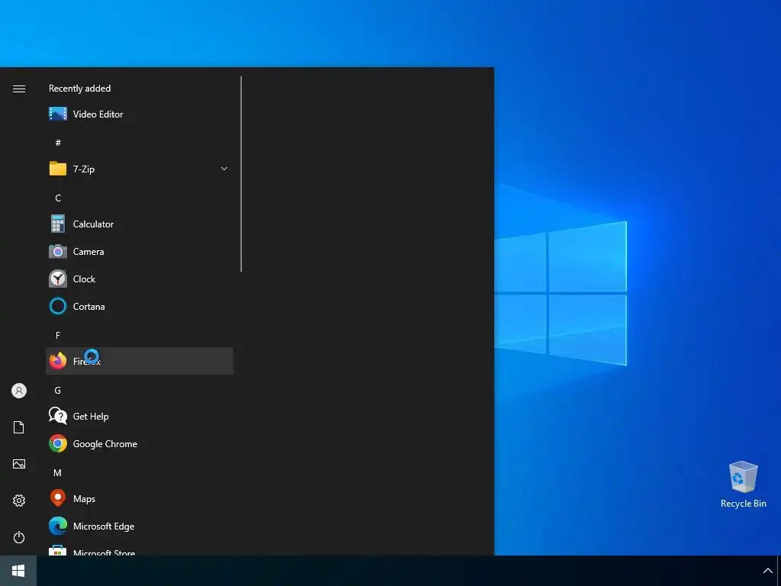Launch the Microsoft Edge icon
Viewport: 781px width, 586px height.
[x=58, y=526]
